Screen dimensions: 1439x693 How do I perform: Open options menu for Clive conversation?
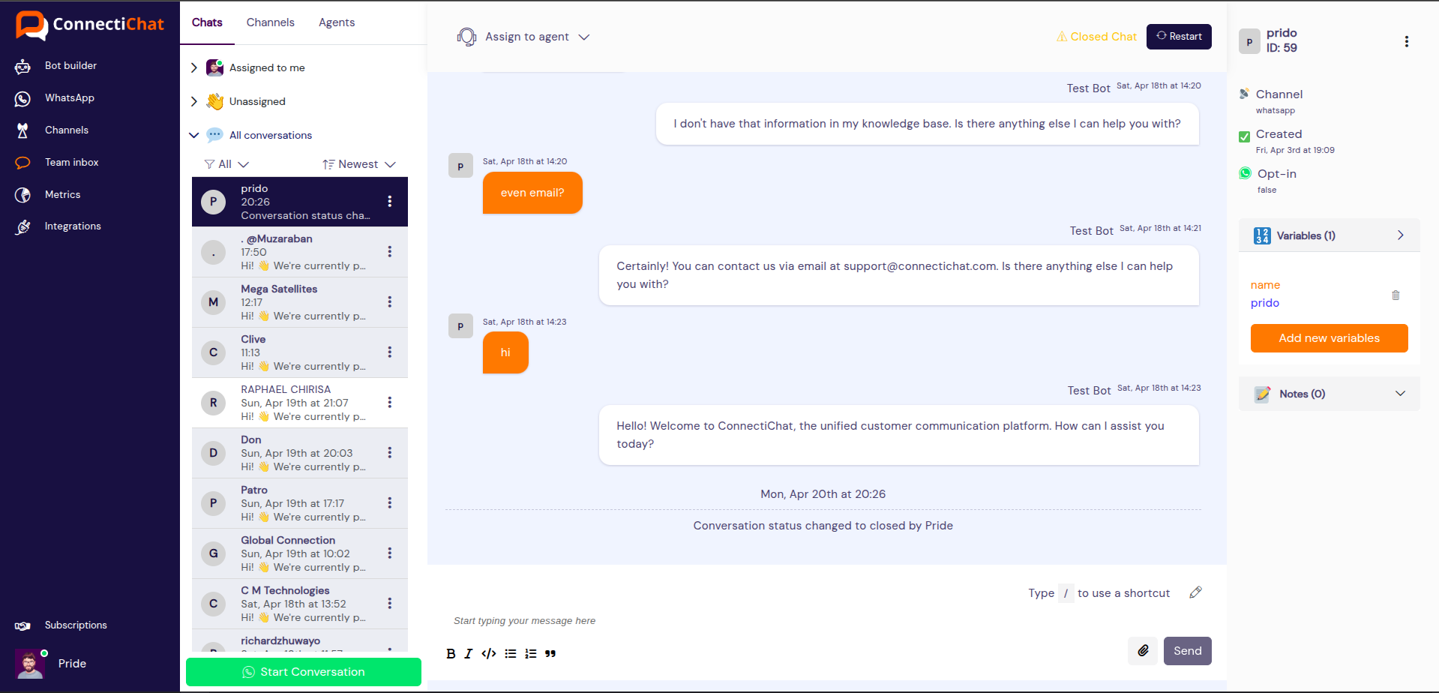tap(390, 352)
